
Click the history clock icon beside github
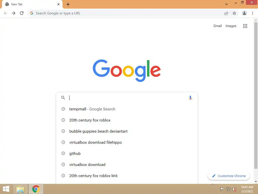(x=63, y=153)
